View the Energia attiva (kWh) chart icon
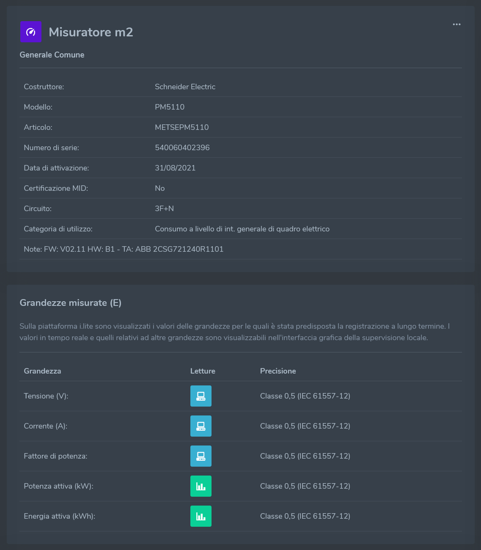The image size is (481, 550). [x=201, y=516]
